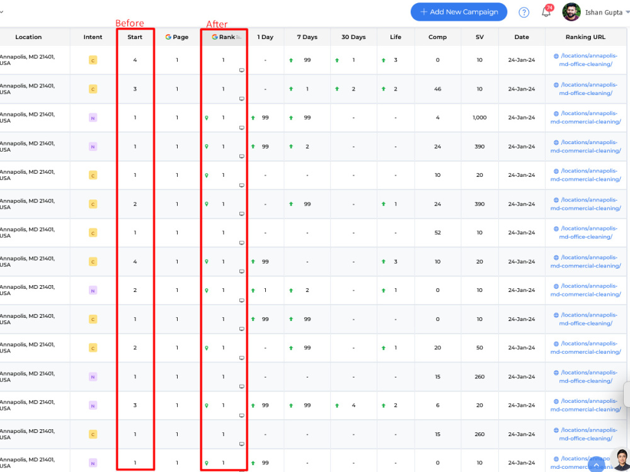Sort by the Google Page column header

pos(177,37)
